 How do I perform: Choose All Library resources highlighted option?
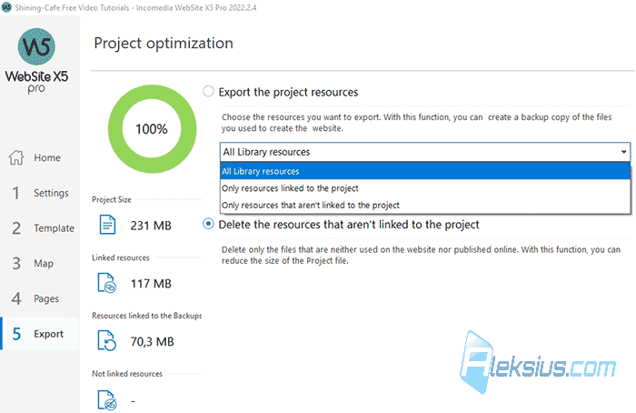[425, 171]
